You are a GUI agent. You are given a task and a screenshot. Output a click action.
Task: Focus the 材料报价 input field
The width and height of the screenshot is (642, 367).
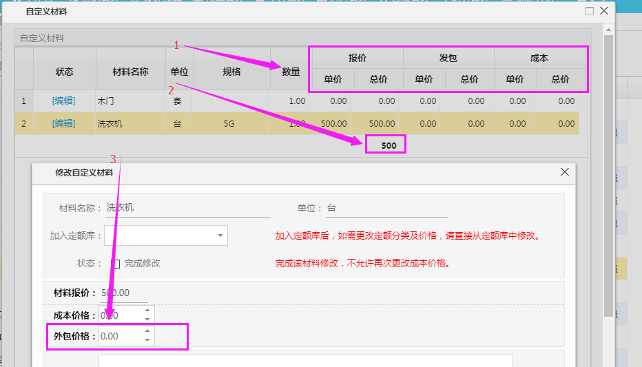[124, 293]
